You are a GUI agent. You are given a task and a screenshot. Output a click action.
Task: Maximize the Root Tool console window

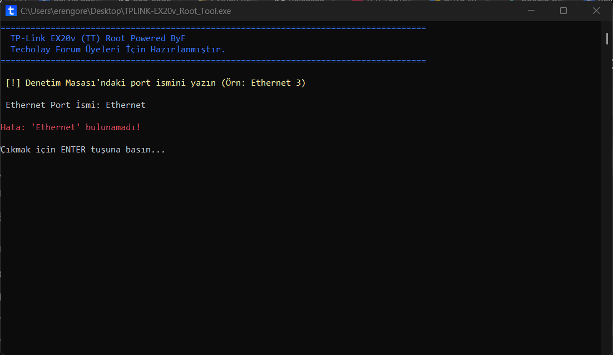coord(563,11)
